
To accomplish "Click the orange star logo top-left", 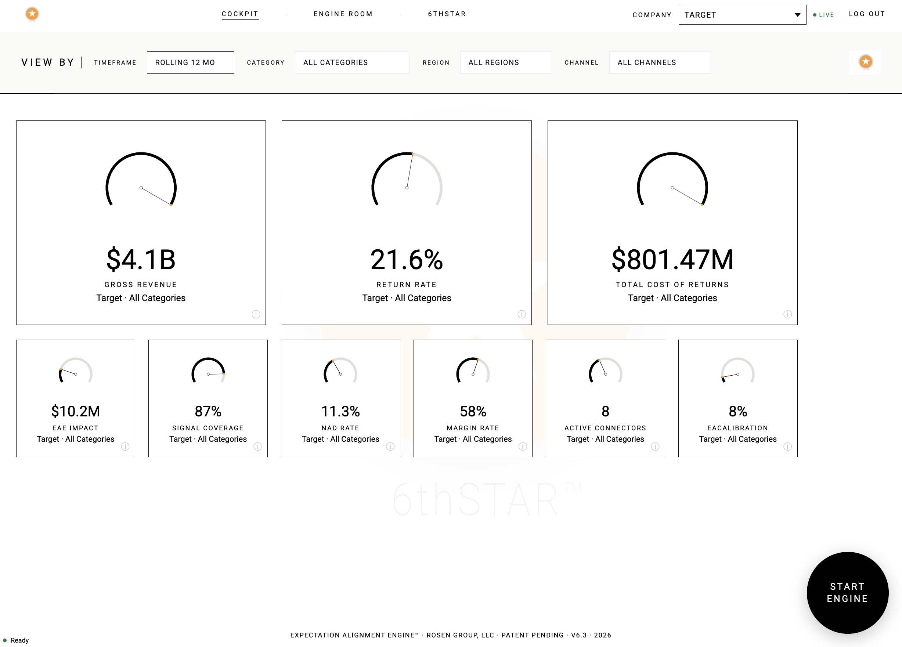I will tap(32, 14).
